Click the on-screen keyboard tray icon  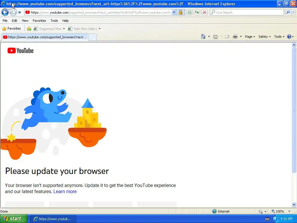pyautogui.click(x=267, y=219)
